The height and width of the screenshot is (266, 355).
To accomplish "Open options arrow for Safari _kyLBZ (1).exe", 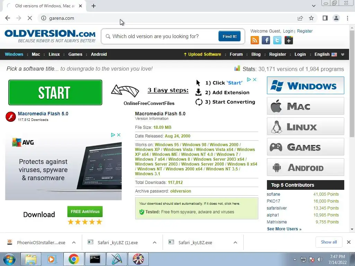I will tap(155, 242).
